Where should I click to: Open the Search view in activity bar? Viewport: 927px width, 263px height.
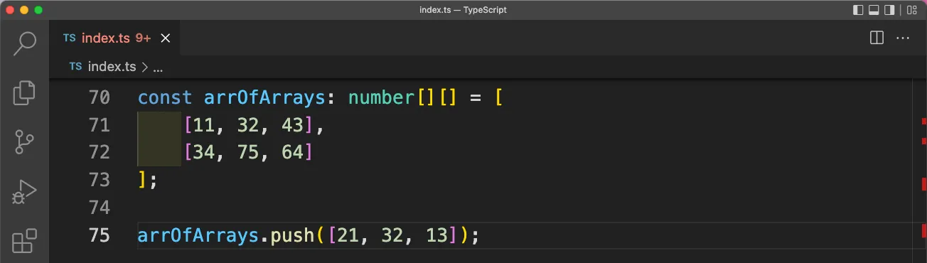25,43
